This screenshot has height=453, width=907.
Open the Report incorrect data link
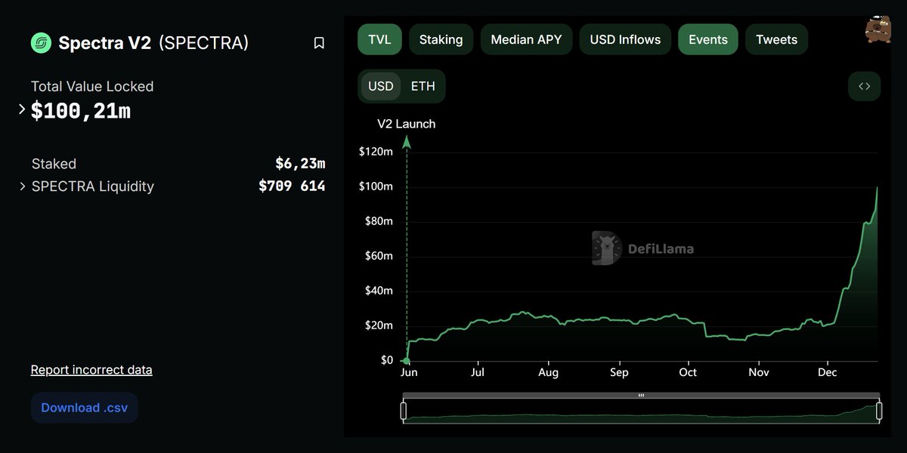coord(91,370)
